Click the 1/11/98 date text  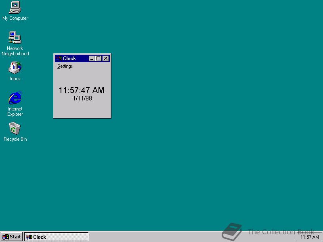tap(82, 98)
